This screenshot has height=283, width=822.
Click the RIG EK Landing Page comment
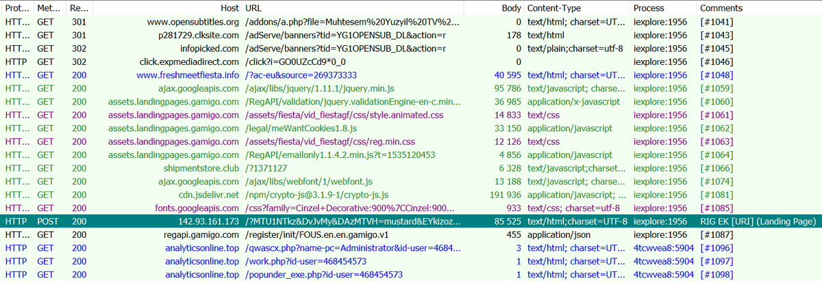click(x=758, y=221)
